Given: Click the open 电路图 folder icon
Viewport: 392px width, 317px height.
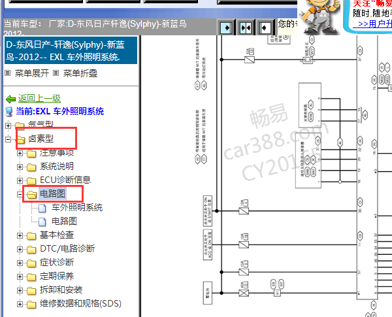Looking at the screenshot, I should (31, 194).
